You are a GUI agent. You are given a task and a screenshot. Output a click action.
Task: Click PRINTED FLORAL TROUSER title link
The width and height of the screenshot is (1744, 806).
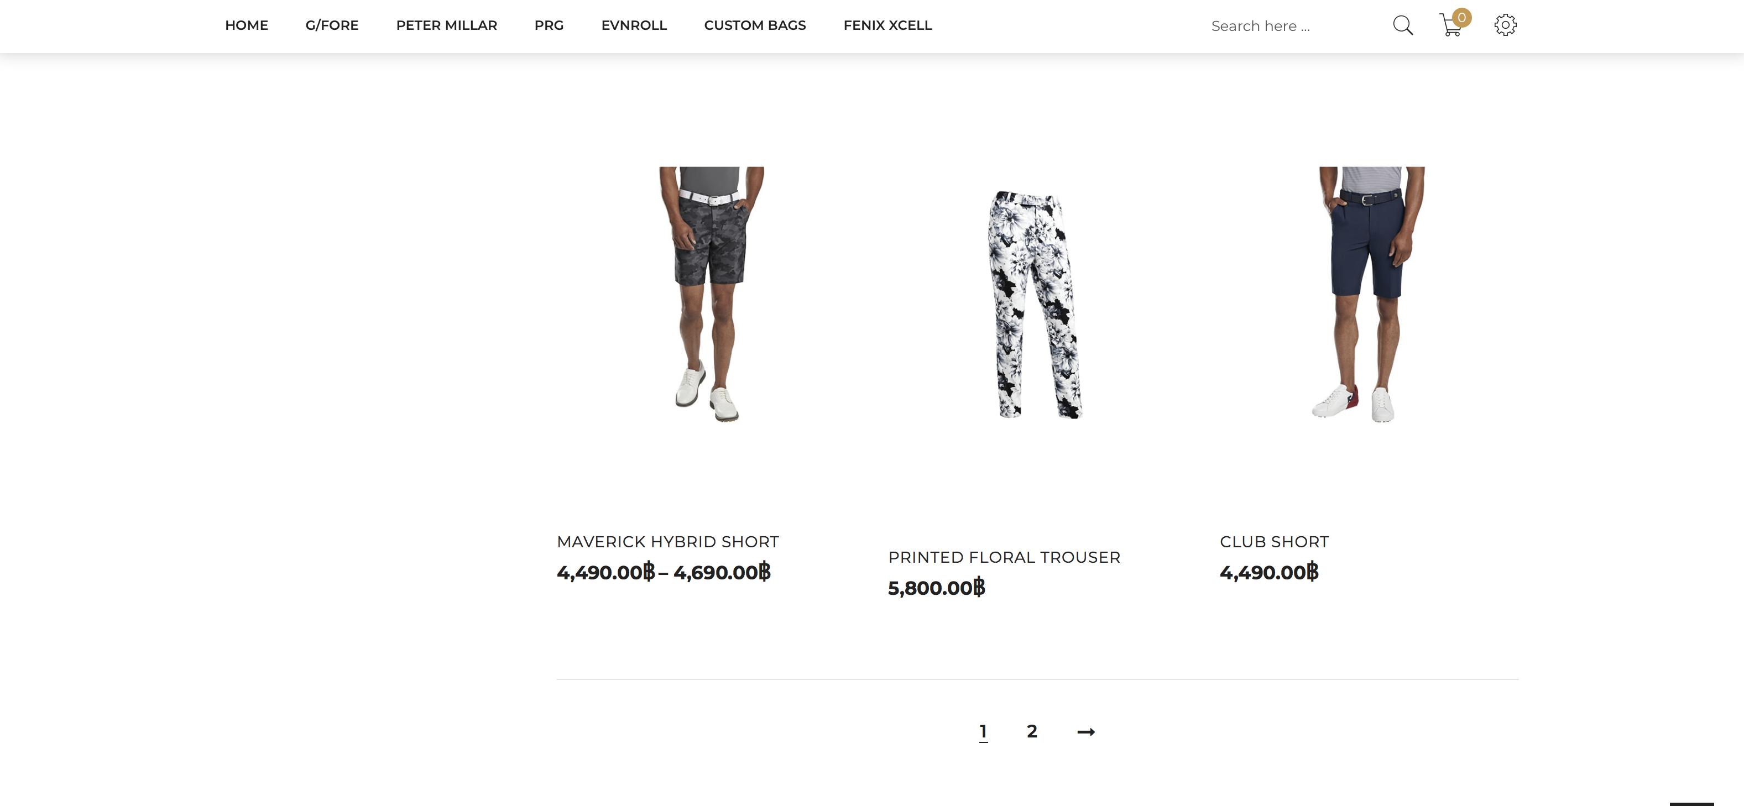1004,558
